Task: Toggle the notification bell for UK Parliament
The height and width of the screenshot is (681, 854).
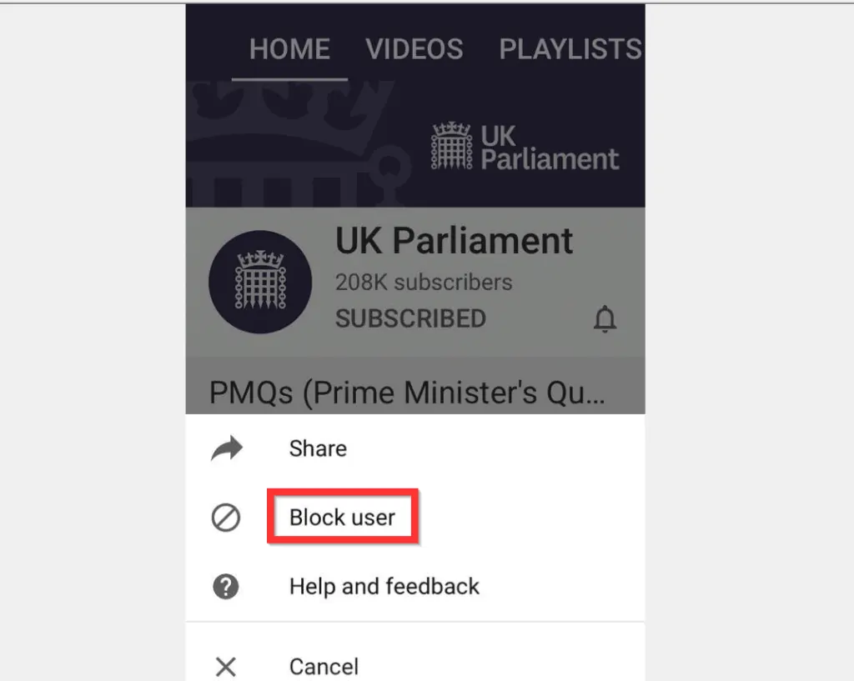Action: tap(605, 319)
